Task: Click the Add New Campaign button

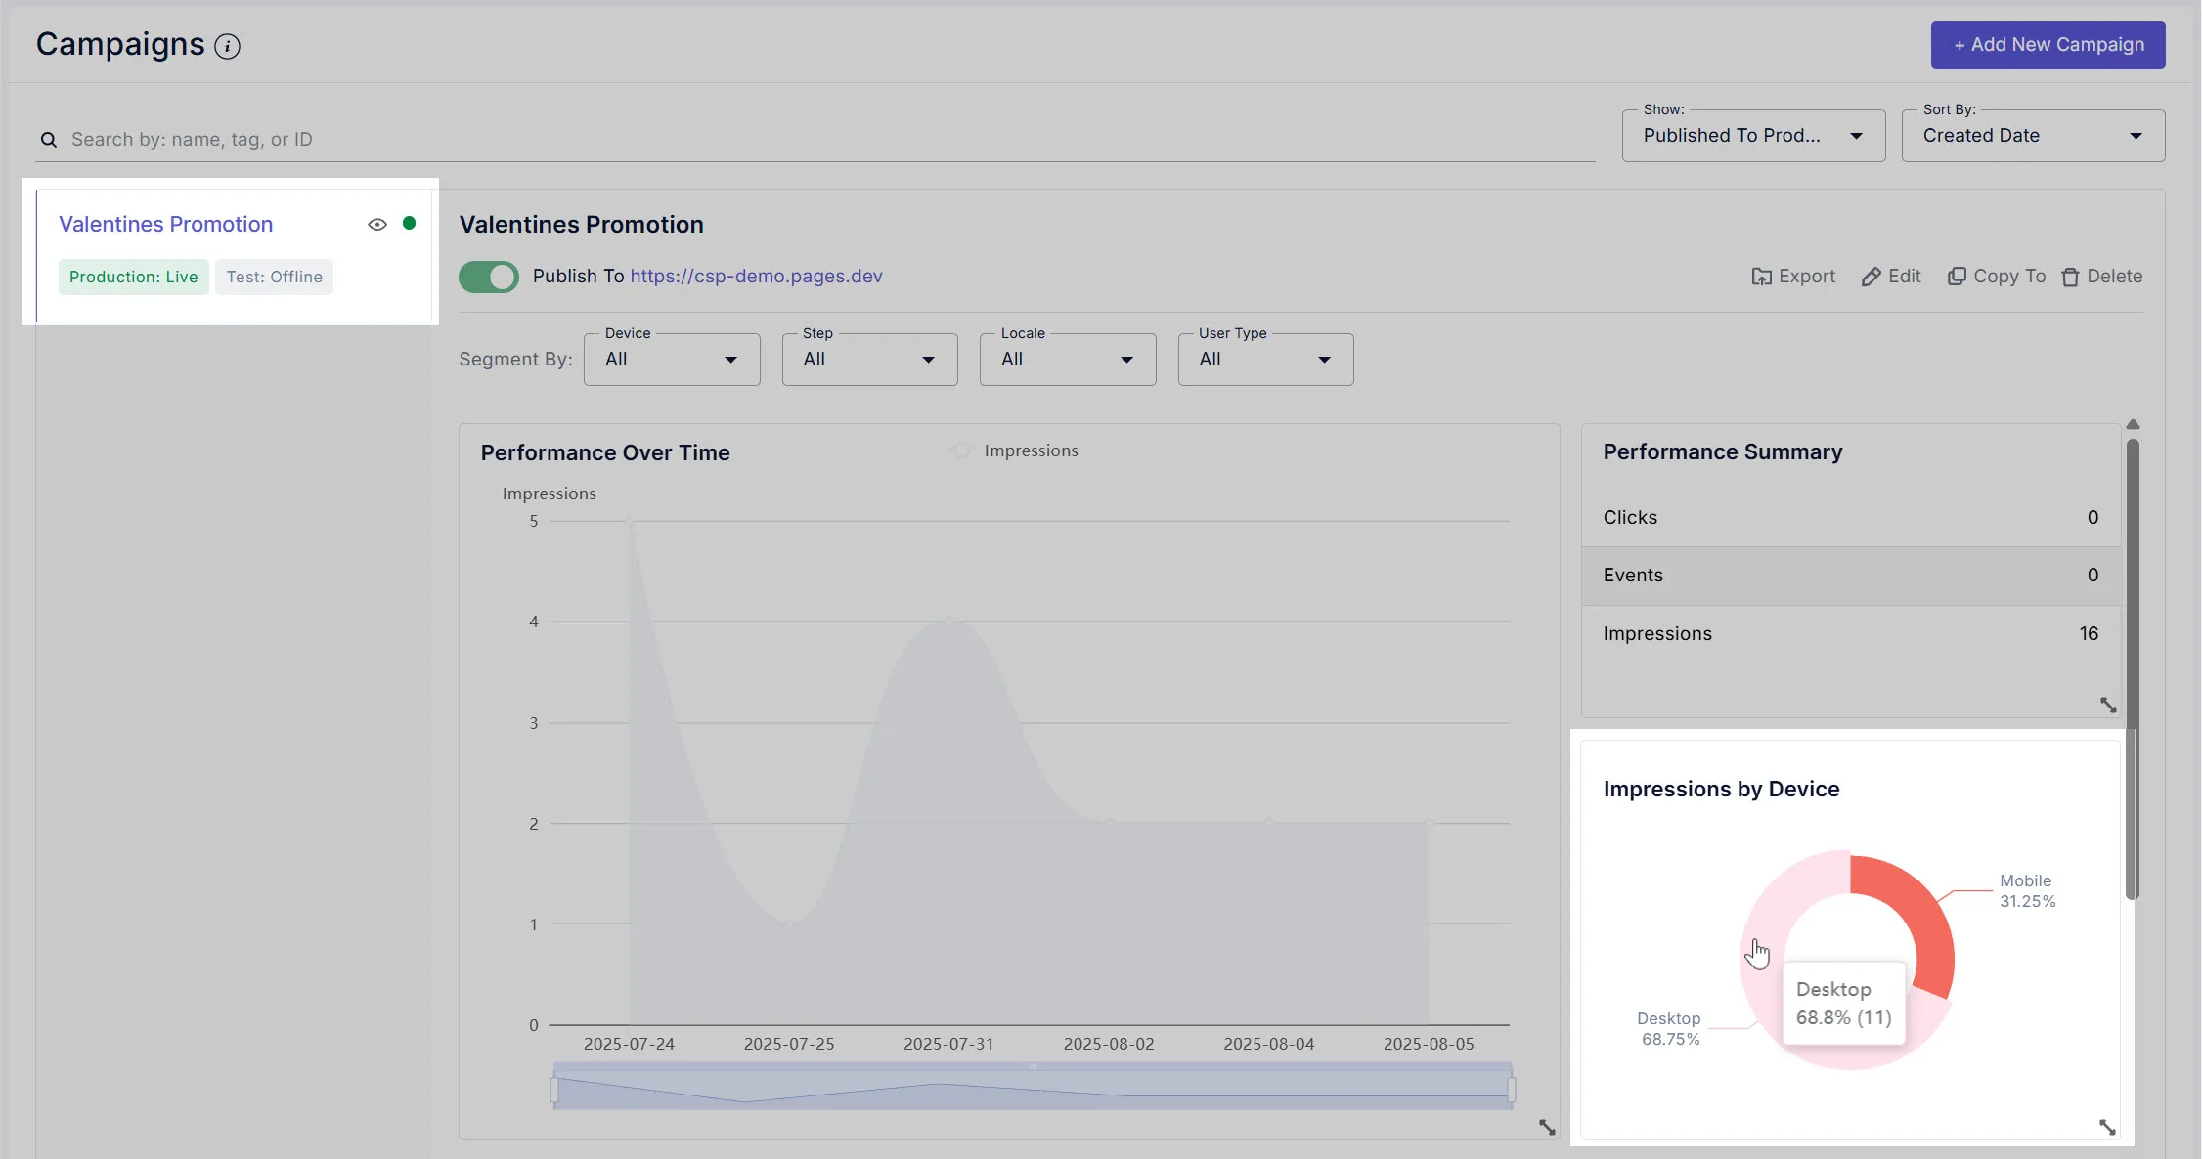Action: pyautogui.click(x=2048, y=45)
